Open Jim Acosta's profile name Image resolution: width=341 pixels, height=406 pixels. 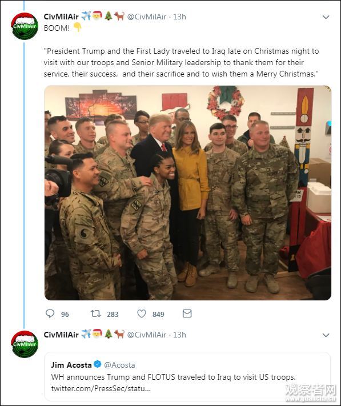(71, 365)
